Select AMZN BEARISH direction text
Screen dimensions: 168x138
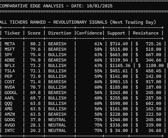pos(57,114)
